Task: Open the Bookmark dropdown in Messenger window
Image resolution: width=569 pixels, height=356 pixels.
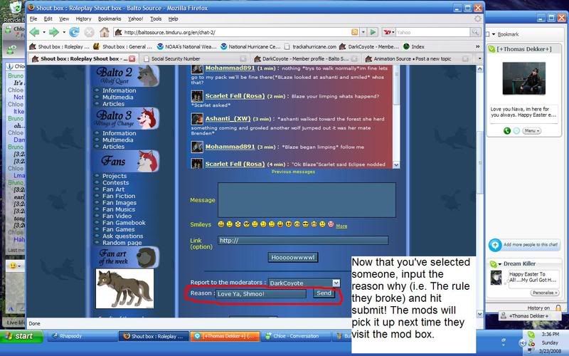Action: pyautogui.click(x=506, y=34)
